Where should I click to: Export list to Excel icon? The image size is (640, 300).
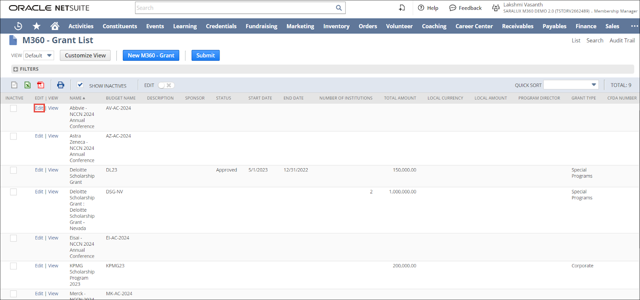[x=28, y=85]
